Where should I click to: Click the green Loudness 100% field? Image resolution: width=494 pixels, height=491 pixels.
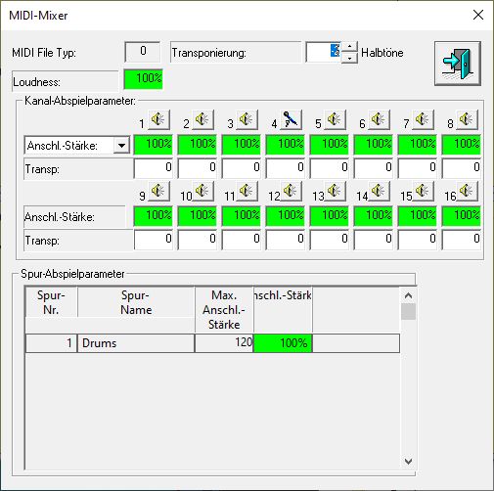(143, 79)
